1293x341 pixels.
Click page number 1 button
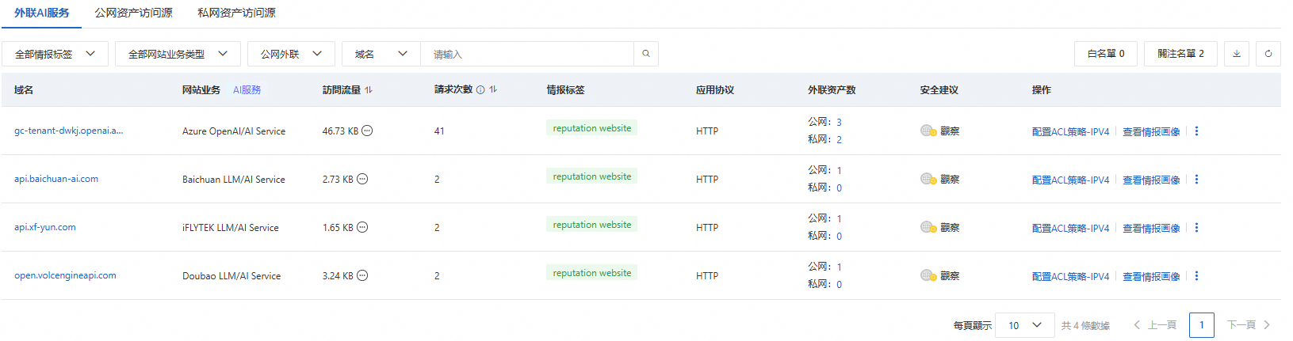coord(1202,325)
